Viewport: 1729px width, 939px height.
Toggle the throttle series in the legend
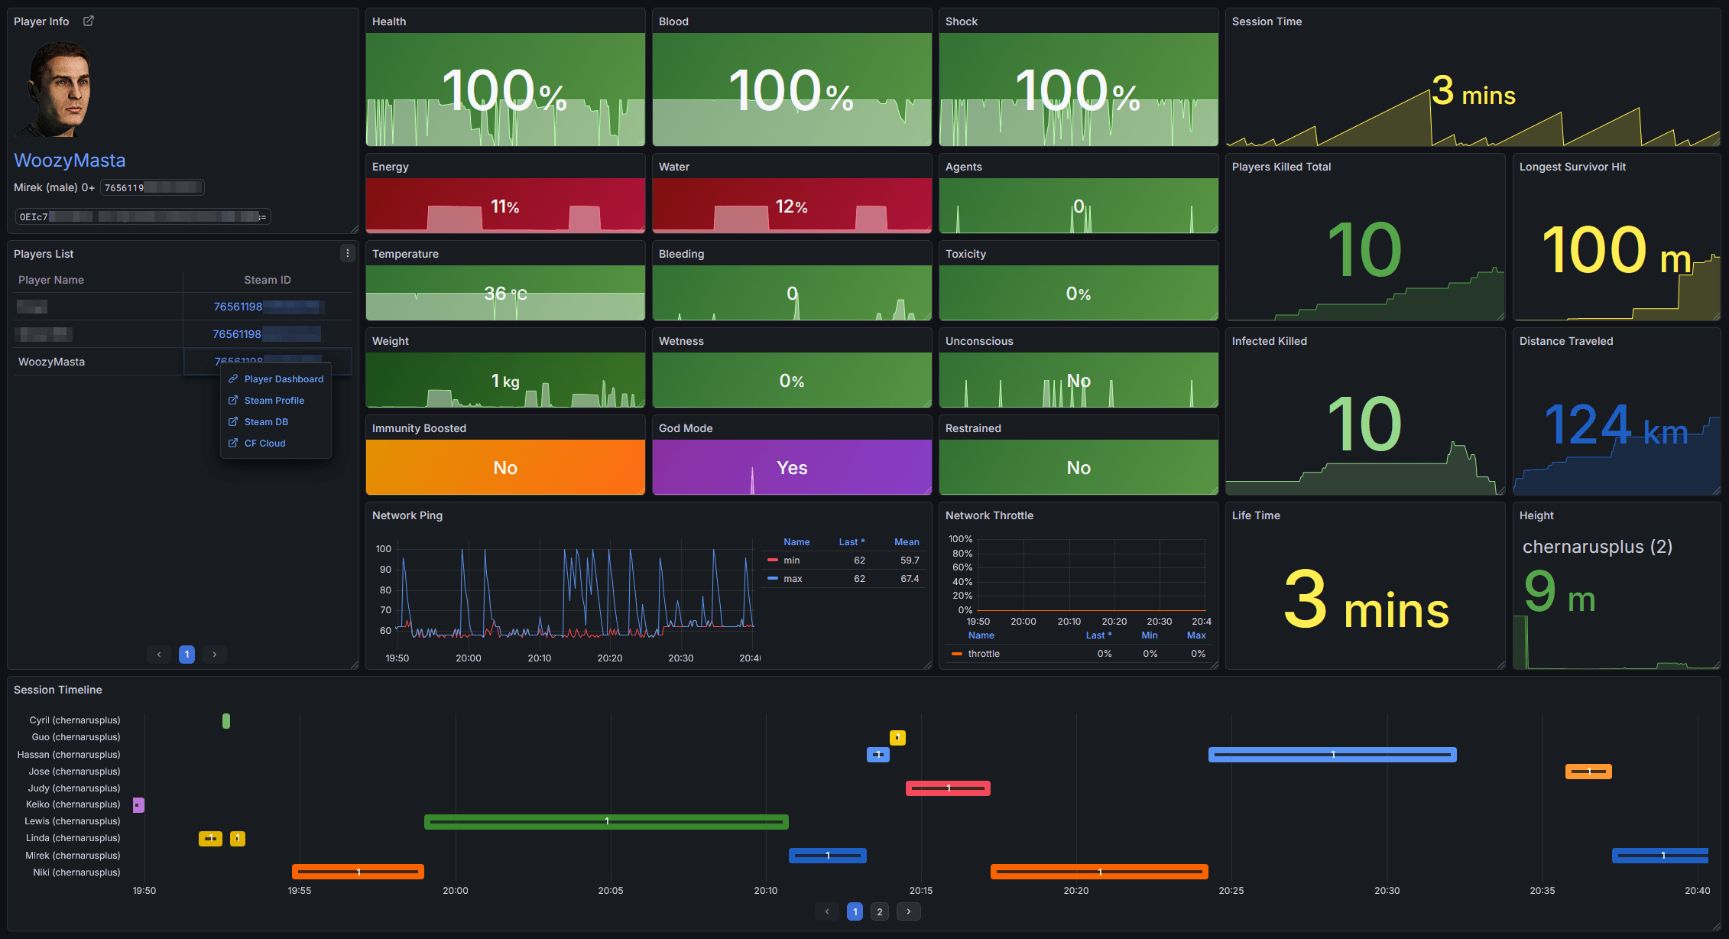983,654
